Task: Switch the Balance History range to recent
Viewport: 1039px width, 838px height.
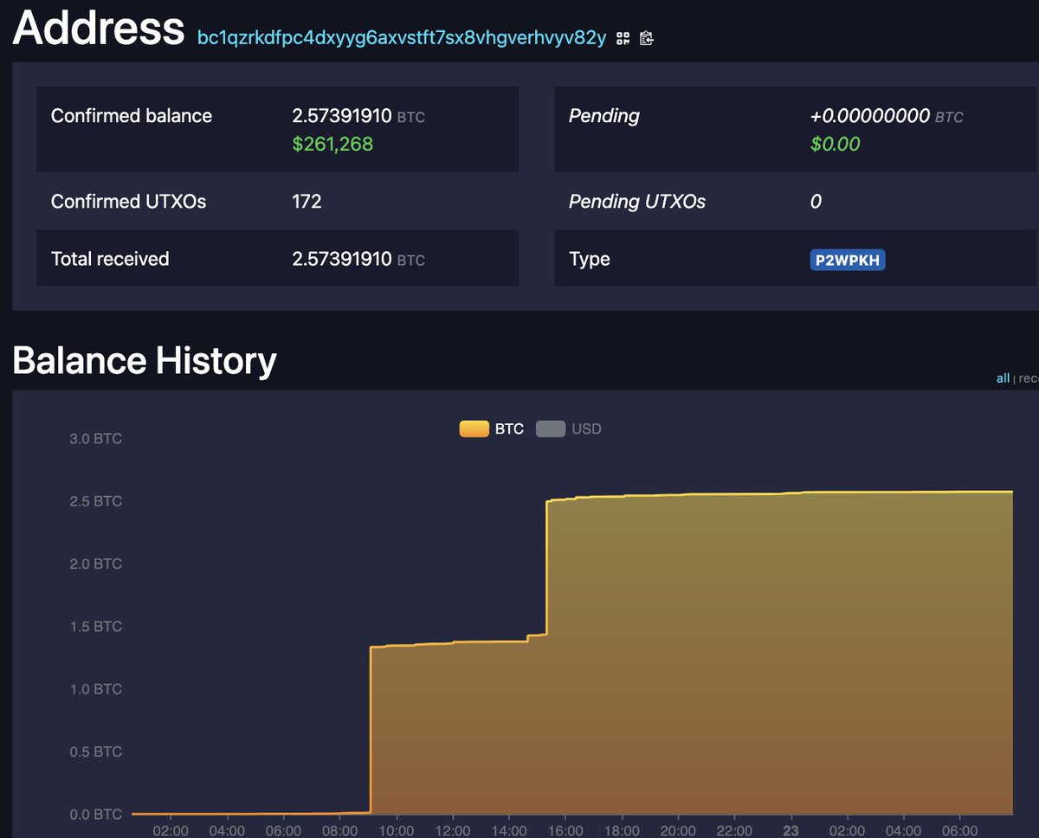Action: click(1030, 377)
